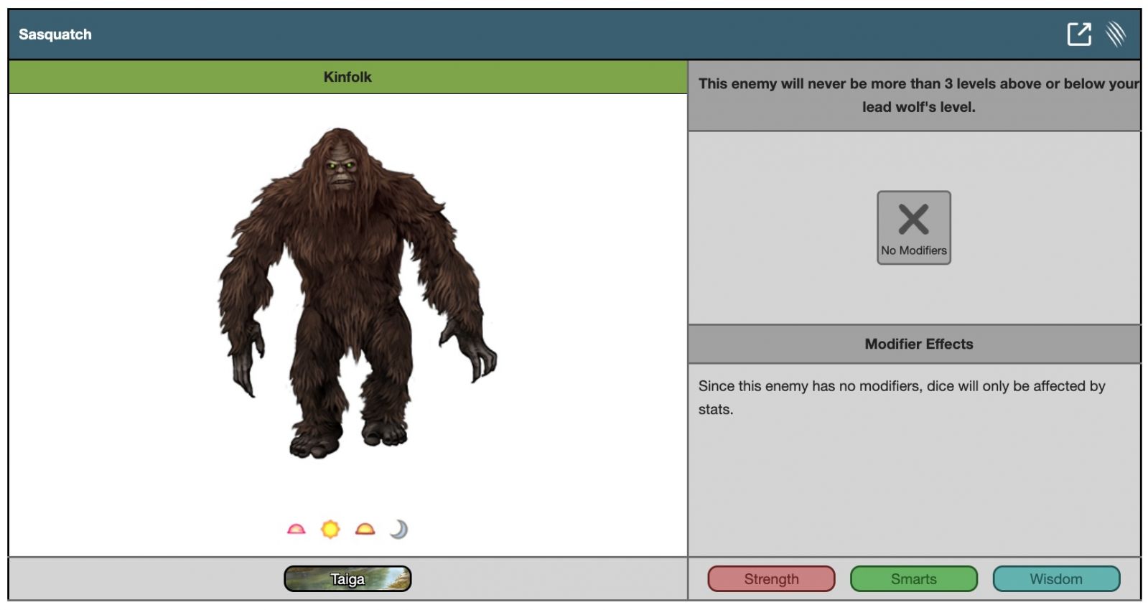Click the enemy level range notice text
1148x610 pixels.
918,95
